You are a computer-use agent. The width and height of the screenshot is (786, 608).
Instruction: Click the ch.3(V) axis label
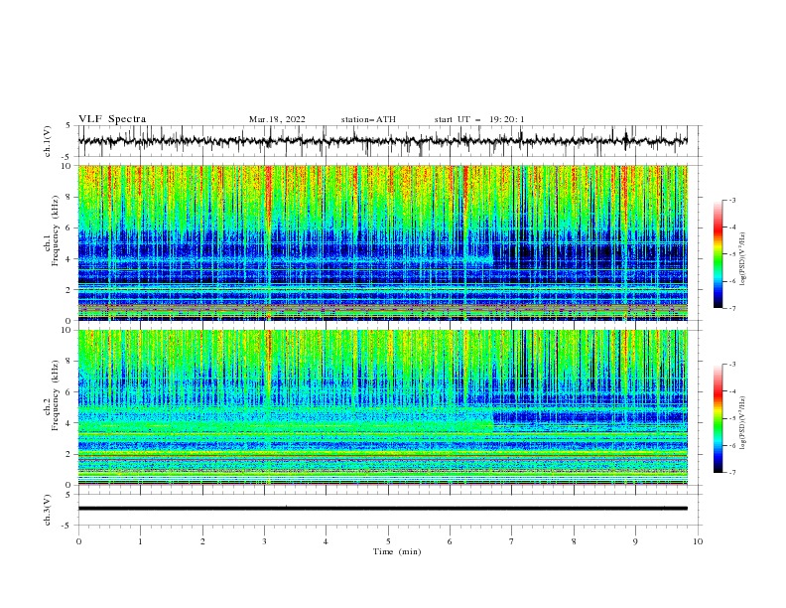point(48,510)
